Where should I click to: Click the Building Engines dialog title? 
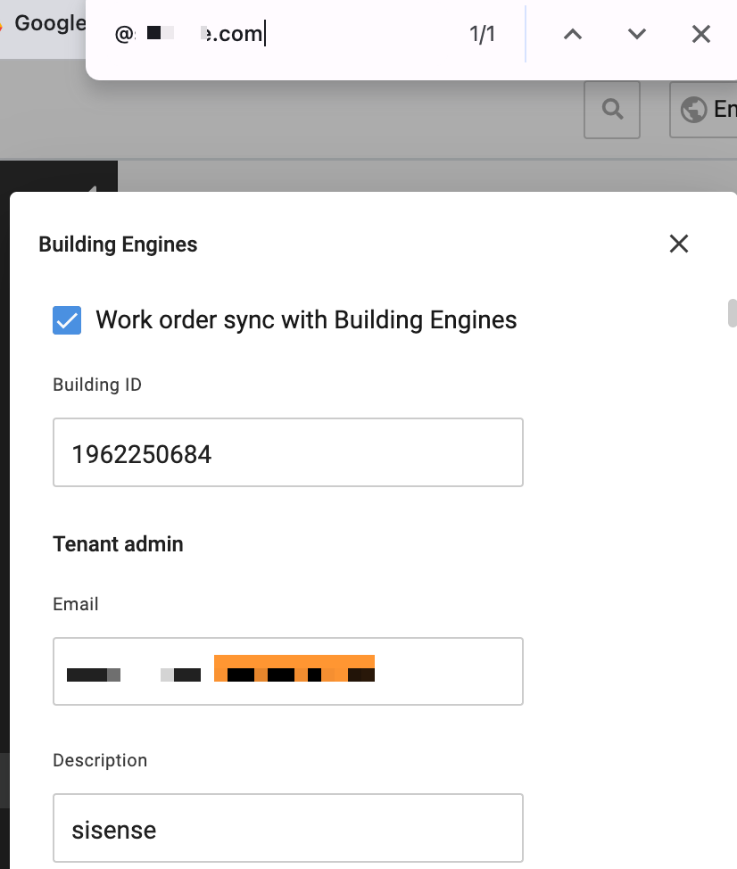pyautogui.click(x=118, y=244)
